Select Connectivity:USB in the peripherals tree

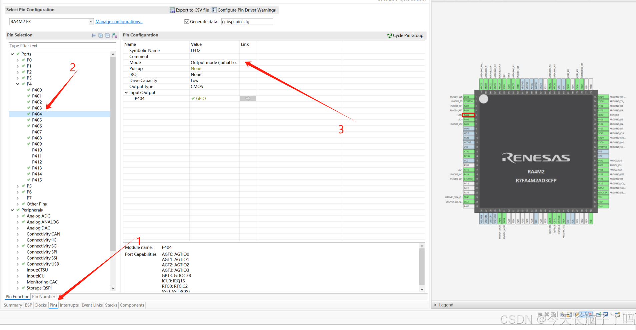click(43, 264)
